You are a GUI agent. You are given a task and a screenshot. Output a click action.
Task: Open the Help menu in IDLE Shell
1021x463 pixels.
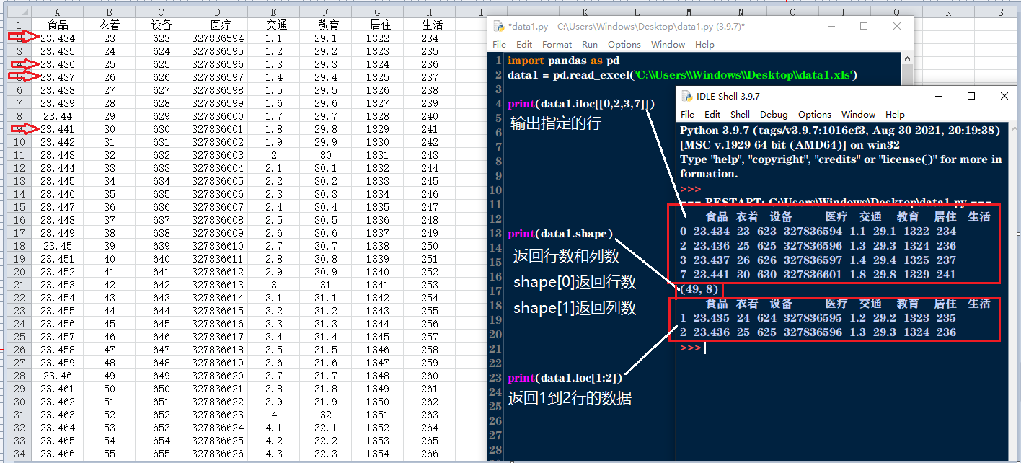coord(895,114)
